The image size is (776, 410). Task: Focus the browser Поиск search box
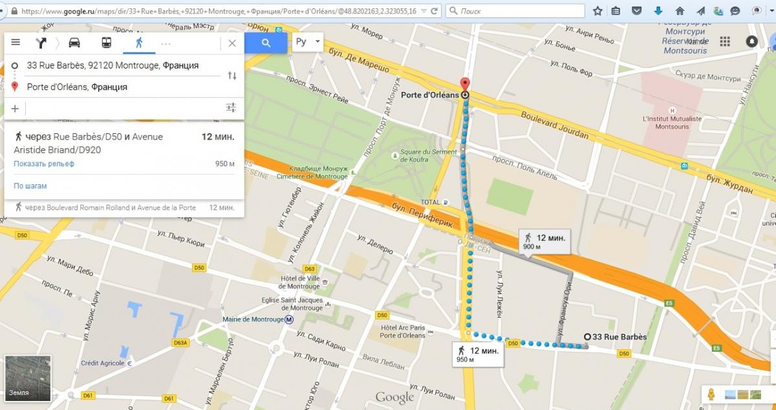click(515, 11)
